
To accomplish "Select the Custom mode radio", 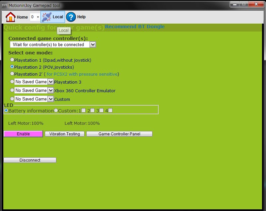I will click(12, 99).
